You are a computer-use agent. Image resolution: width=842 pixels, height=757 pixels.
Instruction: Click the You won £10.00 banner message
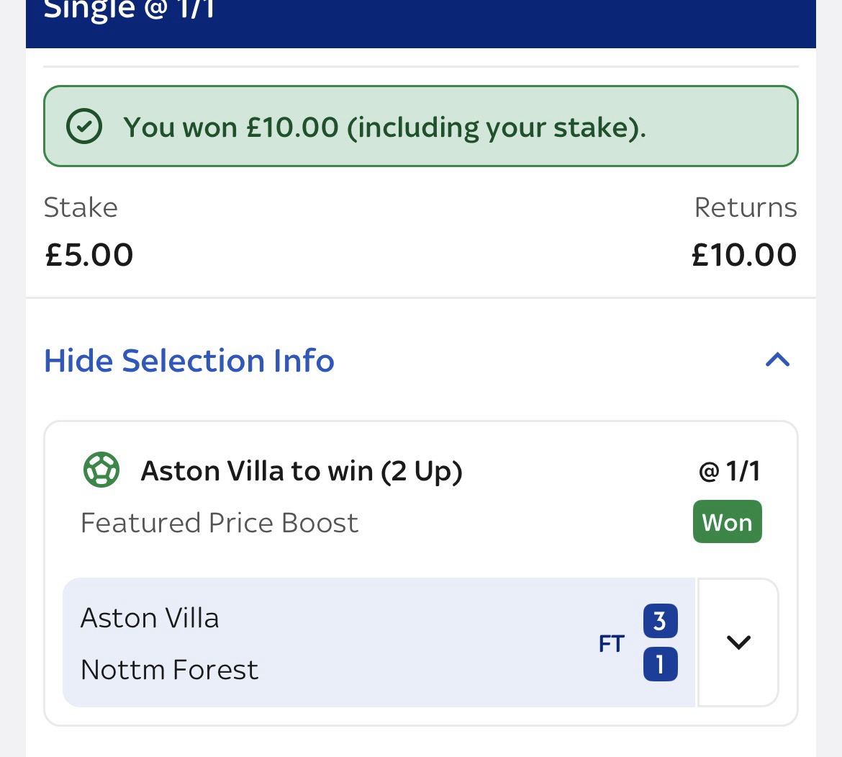point(384,127)
